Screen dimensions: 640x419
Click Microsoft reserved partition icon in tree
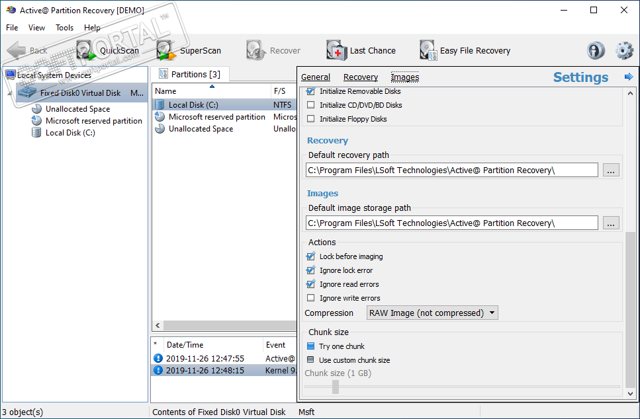click(37, 120)
